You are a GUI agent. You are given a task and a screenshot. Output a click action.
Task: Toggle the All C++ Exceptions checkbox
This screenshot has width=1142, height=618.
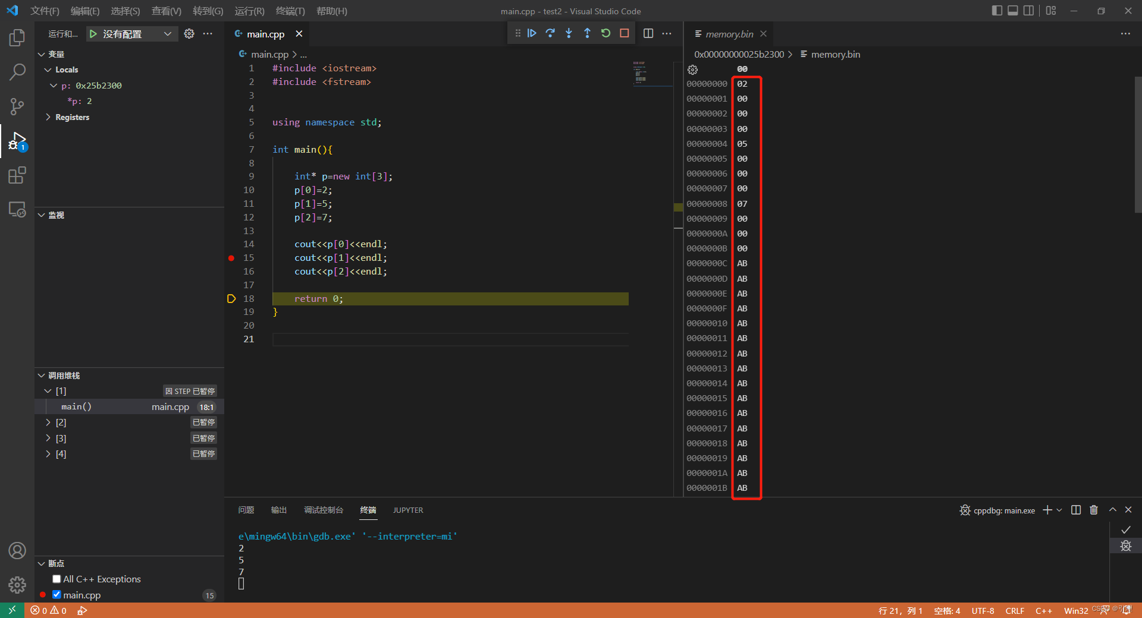[57, 579]
